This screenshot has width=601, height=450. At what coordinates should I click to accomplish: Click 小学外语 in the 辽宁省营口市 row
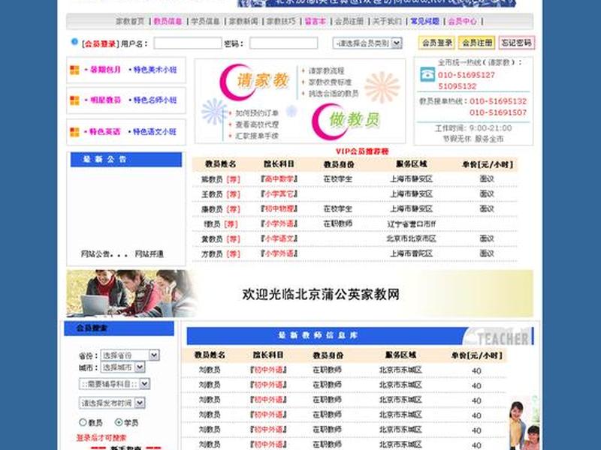coord(279,223)
